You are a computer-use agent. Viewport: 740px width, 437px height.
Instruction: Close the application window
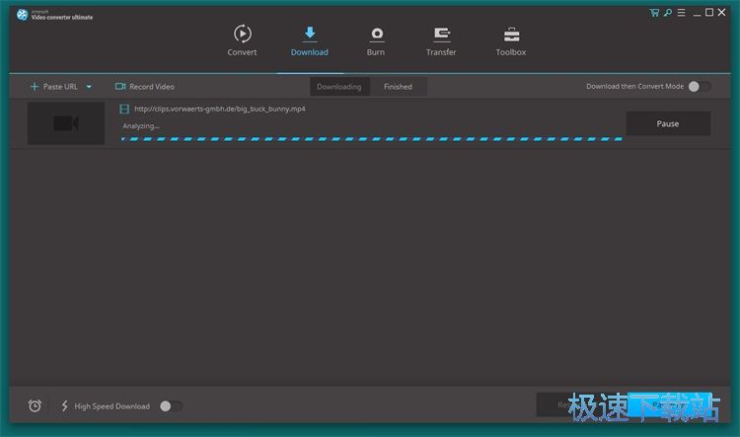[721, 13]
